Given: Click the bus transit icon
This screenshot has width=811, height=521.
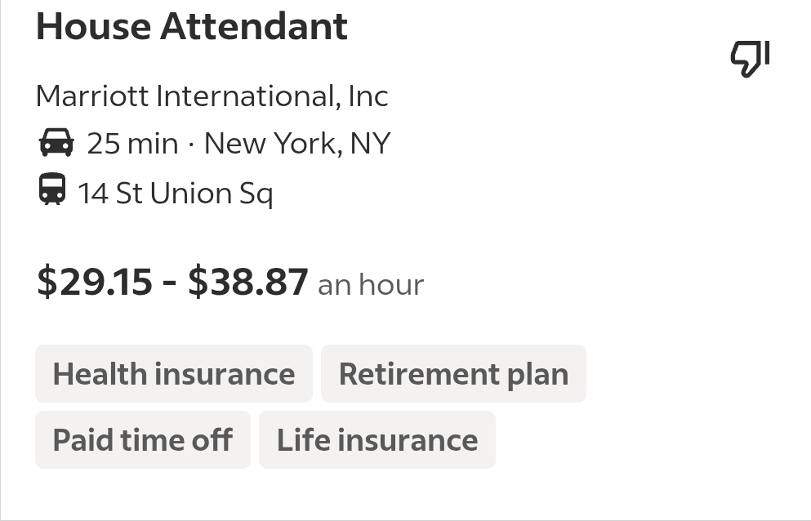Looking at the screenshot, I should pos(52,189).
